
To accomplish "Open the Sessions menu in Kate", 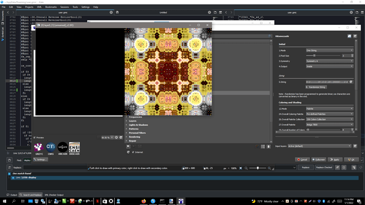I will click(x=65, y=7).
